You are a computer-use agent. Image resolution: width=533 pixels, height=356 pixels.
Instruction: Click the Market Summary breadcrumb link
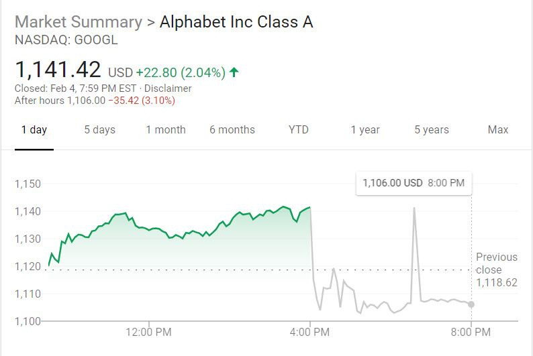[78, 22]
